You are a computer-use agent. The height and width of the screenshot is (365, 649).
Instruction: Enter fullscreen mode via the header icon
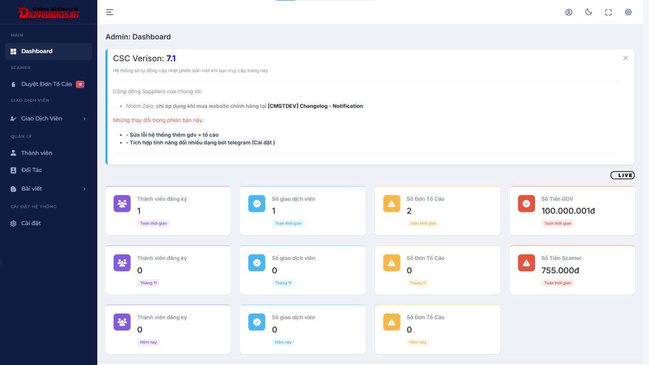[608, 12]
